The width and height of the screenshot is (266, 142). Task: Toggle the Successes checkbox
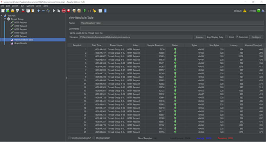click(237, 37)
